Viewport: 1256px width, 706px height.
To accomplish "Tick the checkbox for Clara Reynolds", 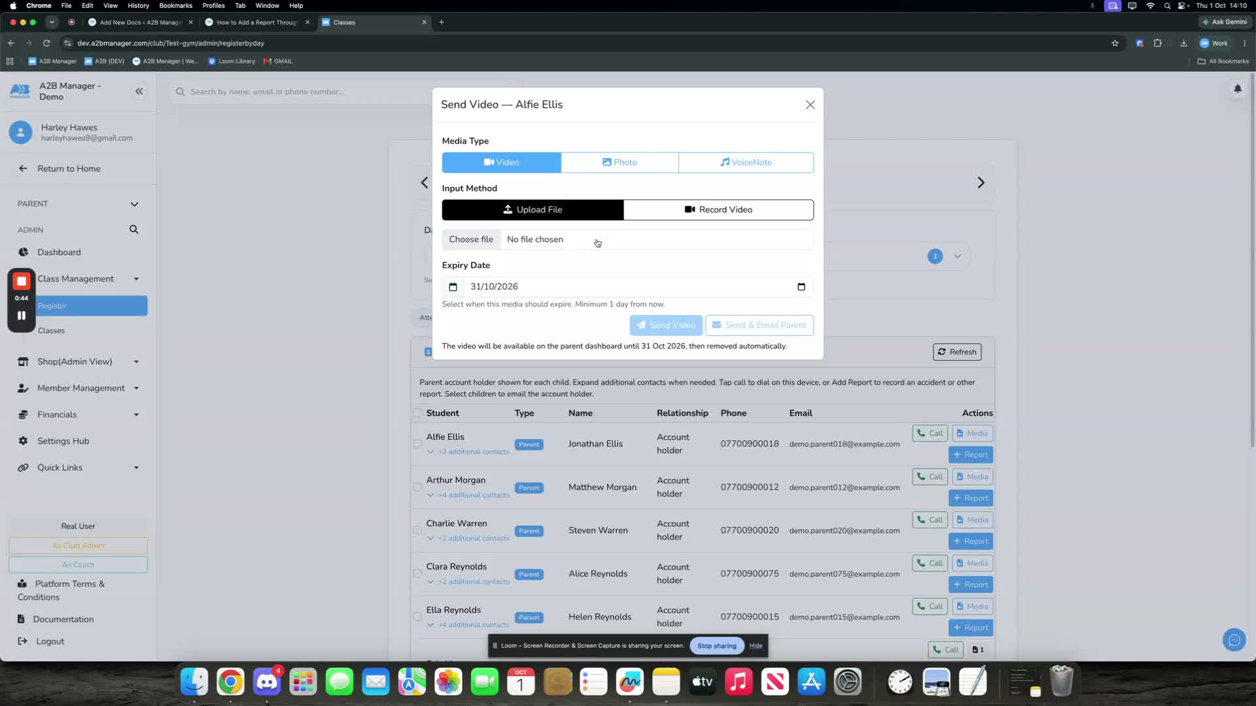I will tap(417, 573).
